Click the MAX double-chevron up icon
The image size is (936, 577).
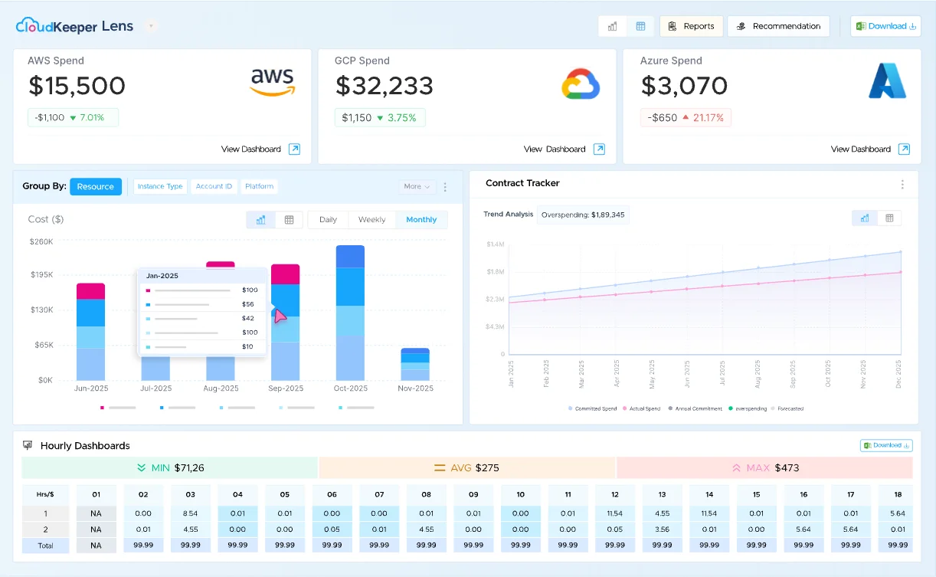pyautogui.click(x=737, y=467)
